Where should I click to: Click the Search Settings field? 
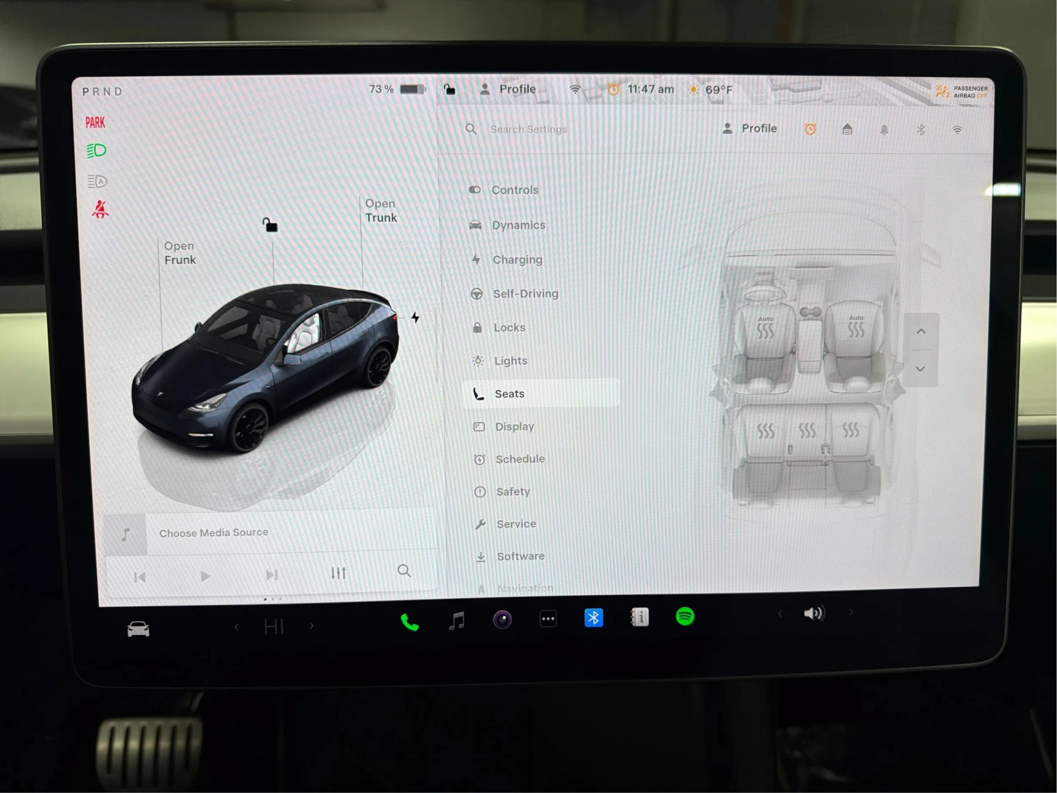517,129
